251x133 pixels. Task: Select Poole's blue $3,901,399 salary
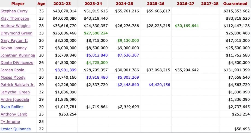pyautogui.click(x=66, y=70)
